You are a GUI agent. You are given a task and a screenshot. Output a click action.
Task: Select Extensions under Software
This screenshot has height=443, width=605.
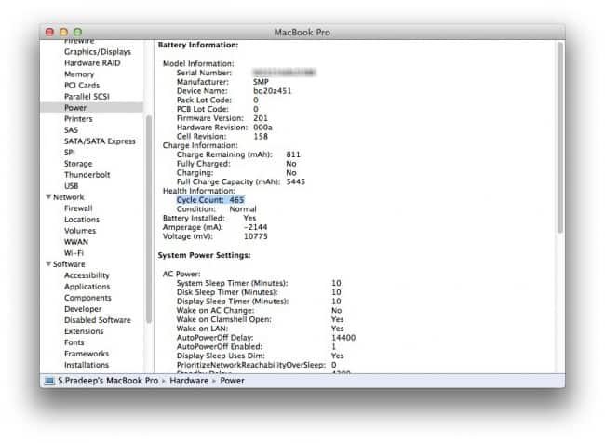[x=84, y=331]
